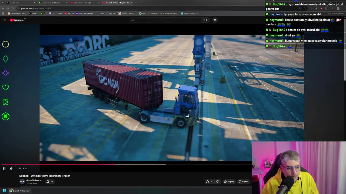Click the green heart overlay icon

tap(5, 87)
